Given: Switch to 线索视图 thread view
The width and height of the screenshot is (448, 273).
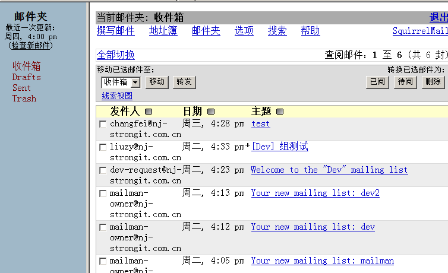Looking at the screenshot, I should [x=117, y=96].
